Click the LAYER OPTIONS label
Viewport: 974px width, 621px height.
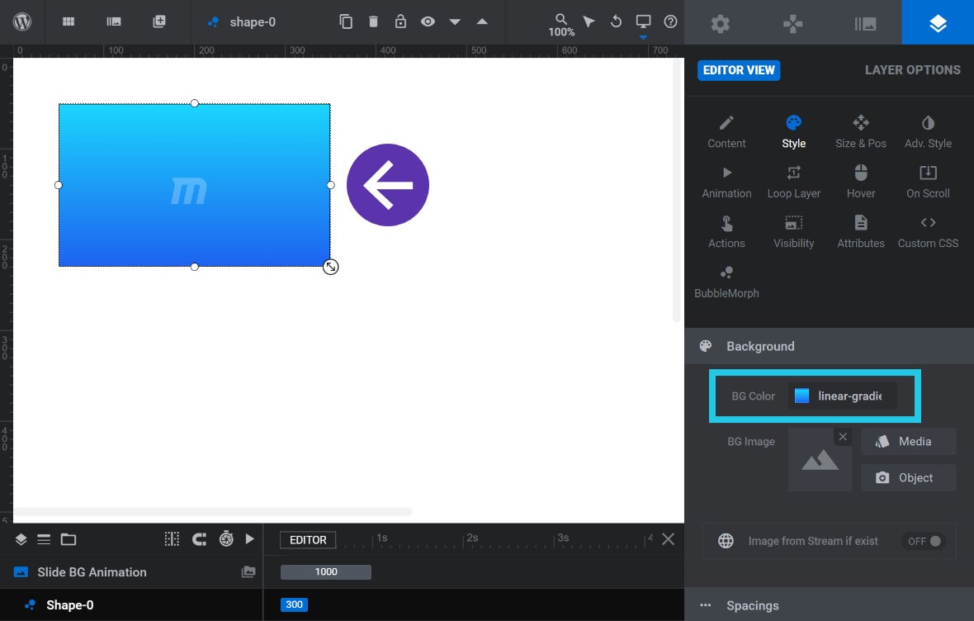(x=912, y=70)
